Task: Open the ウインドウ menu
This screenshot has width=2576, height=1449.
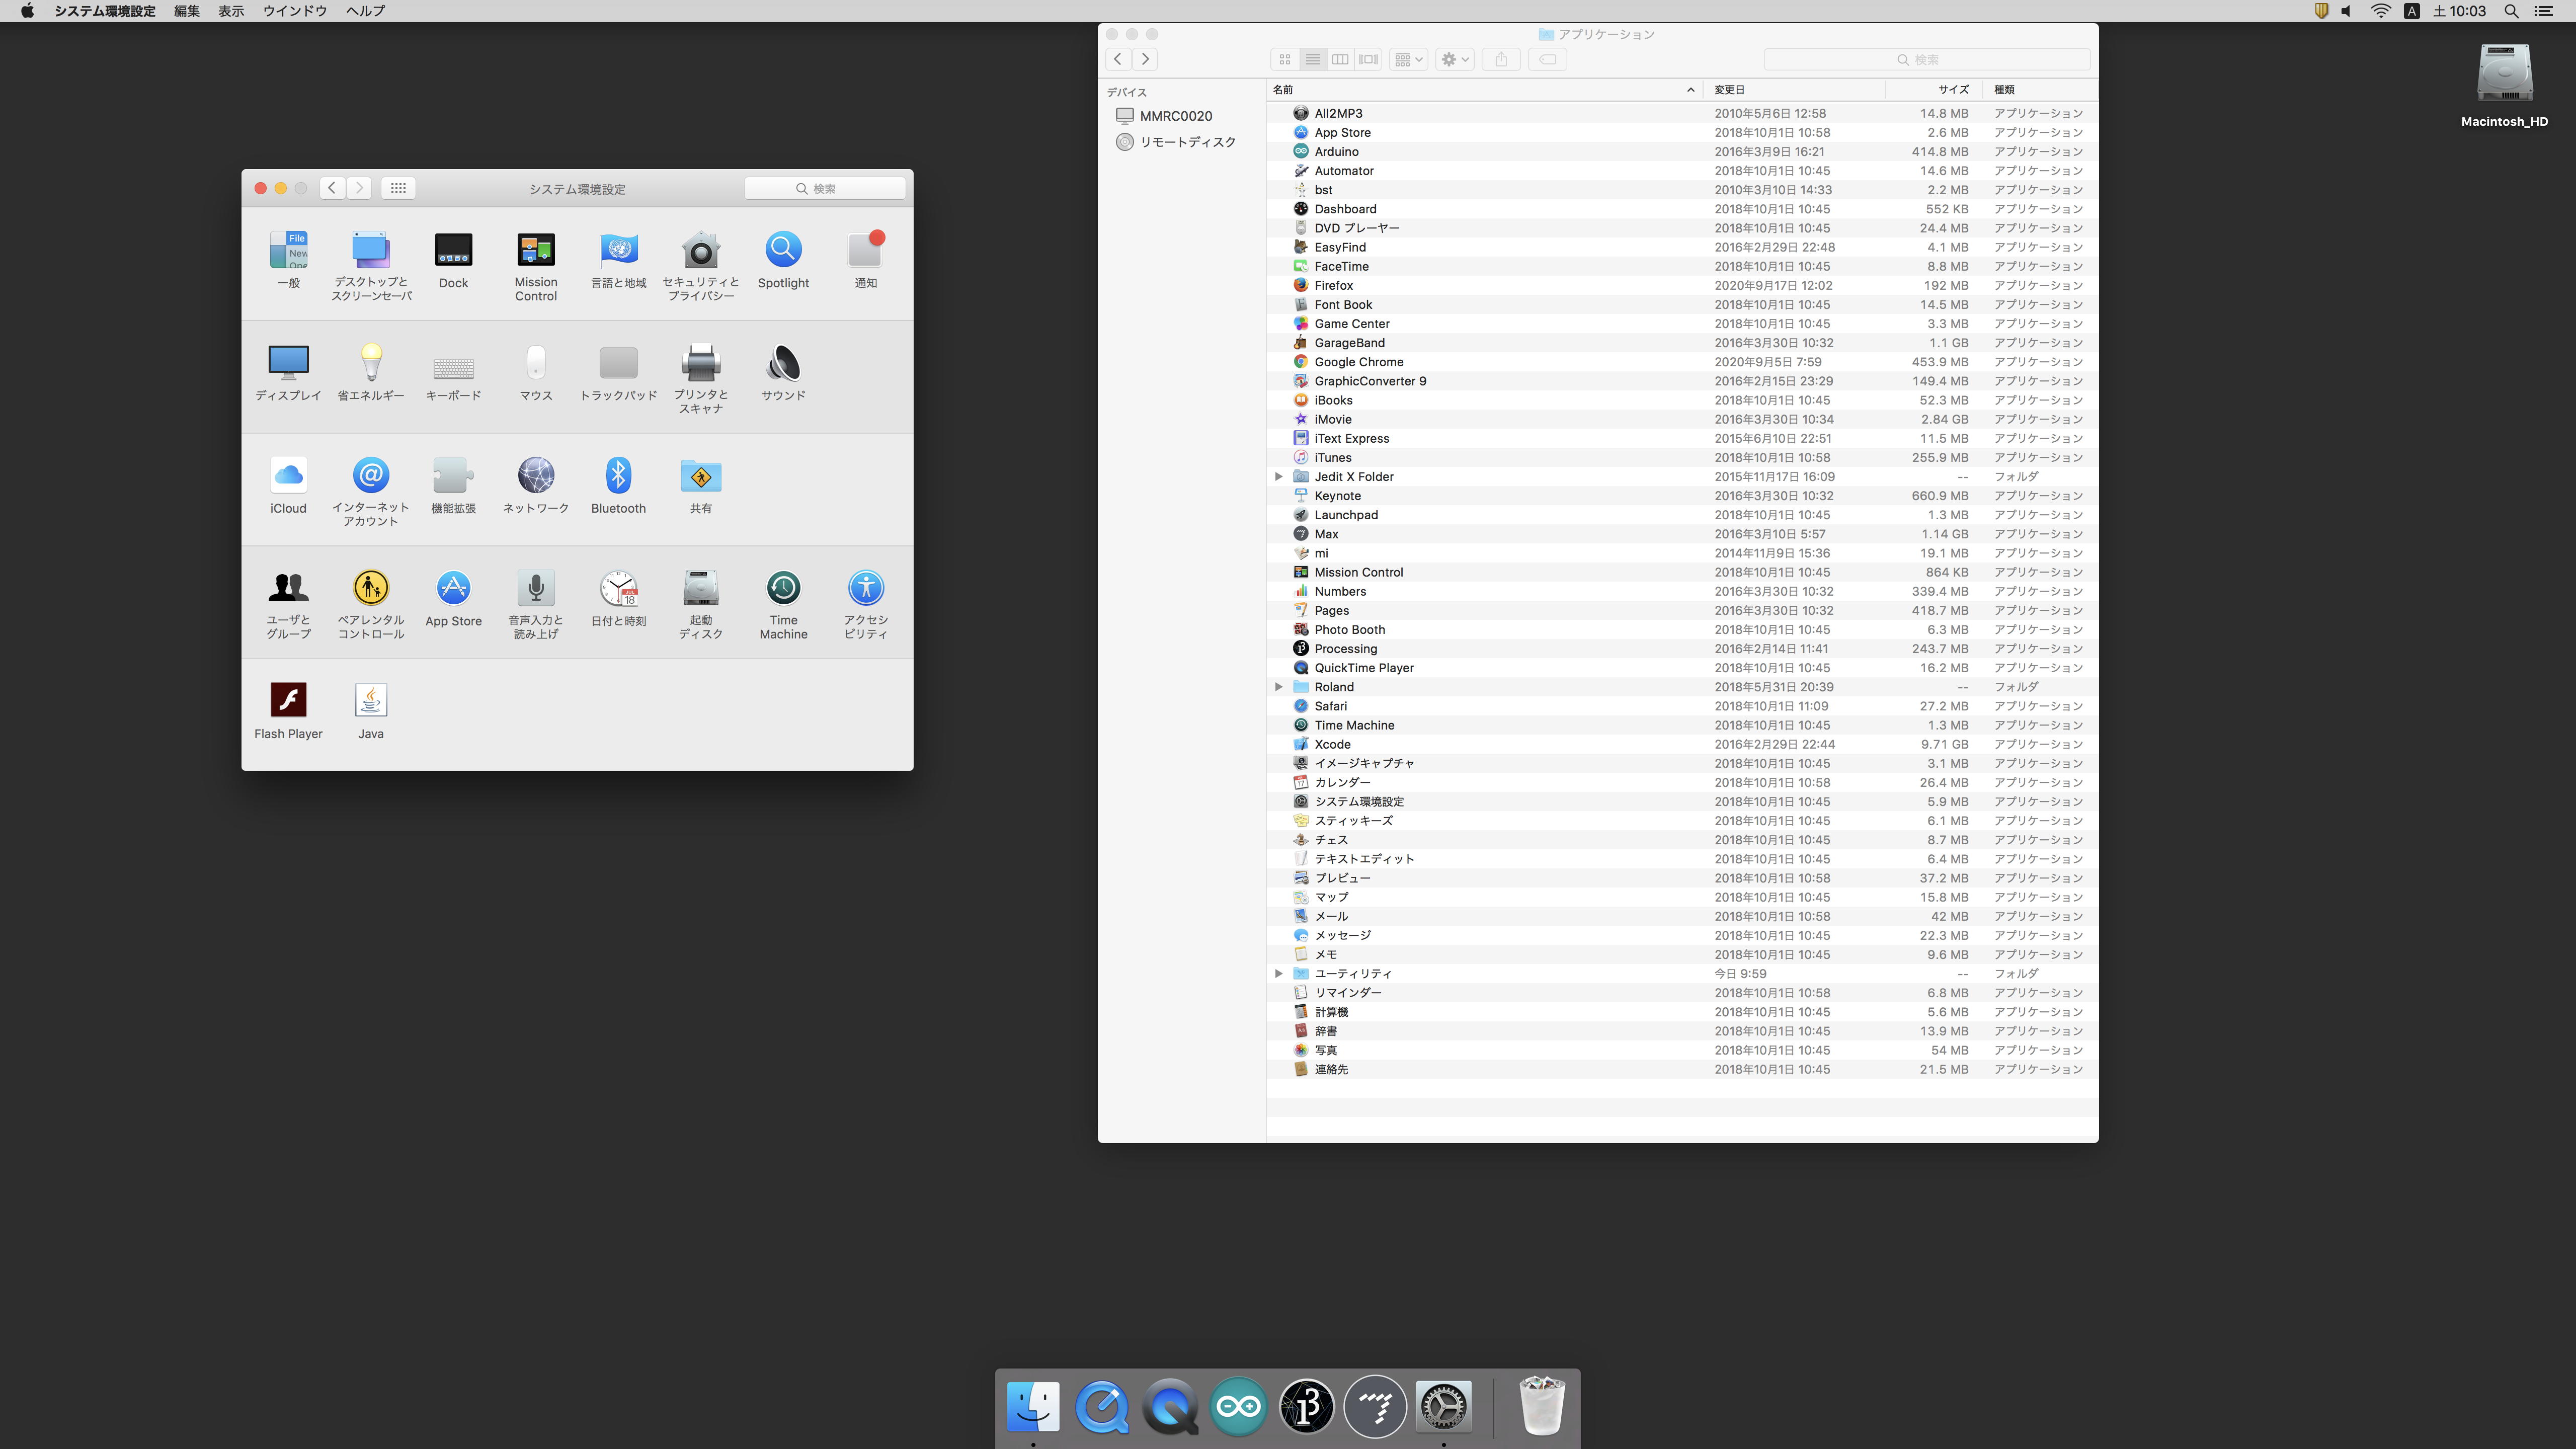Action: (x=294, y=11)
